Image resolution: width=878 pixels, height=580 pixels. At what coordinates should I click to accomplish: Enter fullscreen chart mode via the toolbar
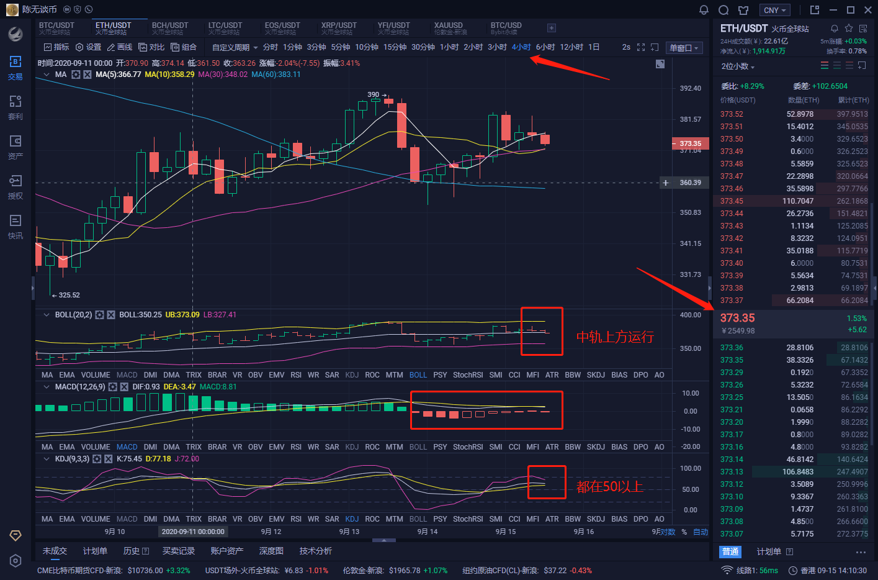point(641,47)
